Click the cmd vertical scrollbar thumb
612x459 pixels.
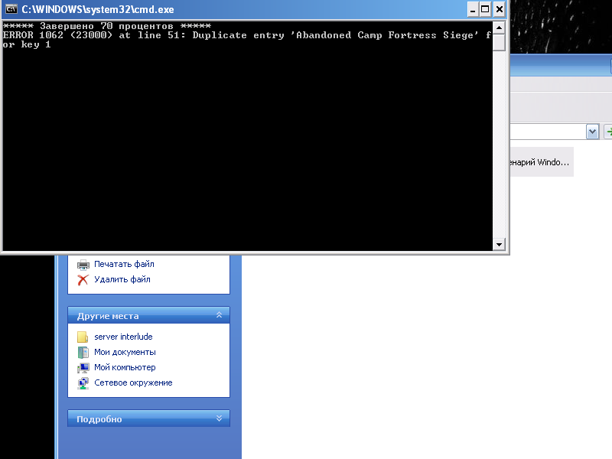(x=499, y=43)
